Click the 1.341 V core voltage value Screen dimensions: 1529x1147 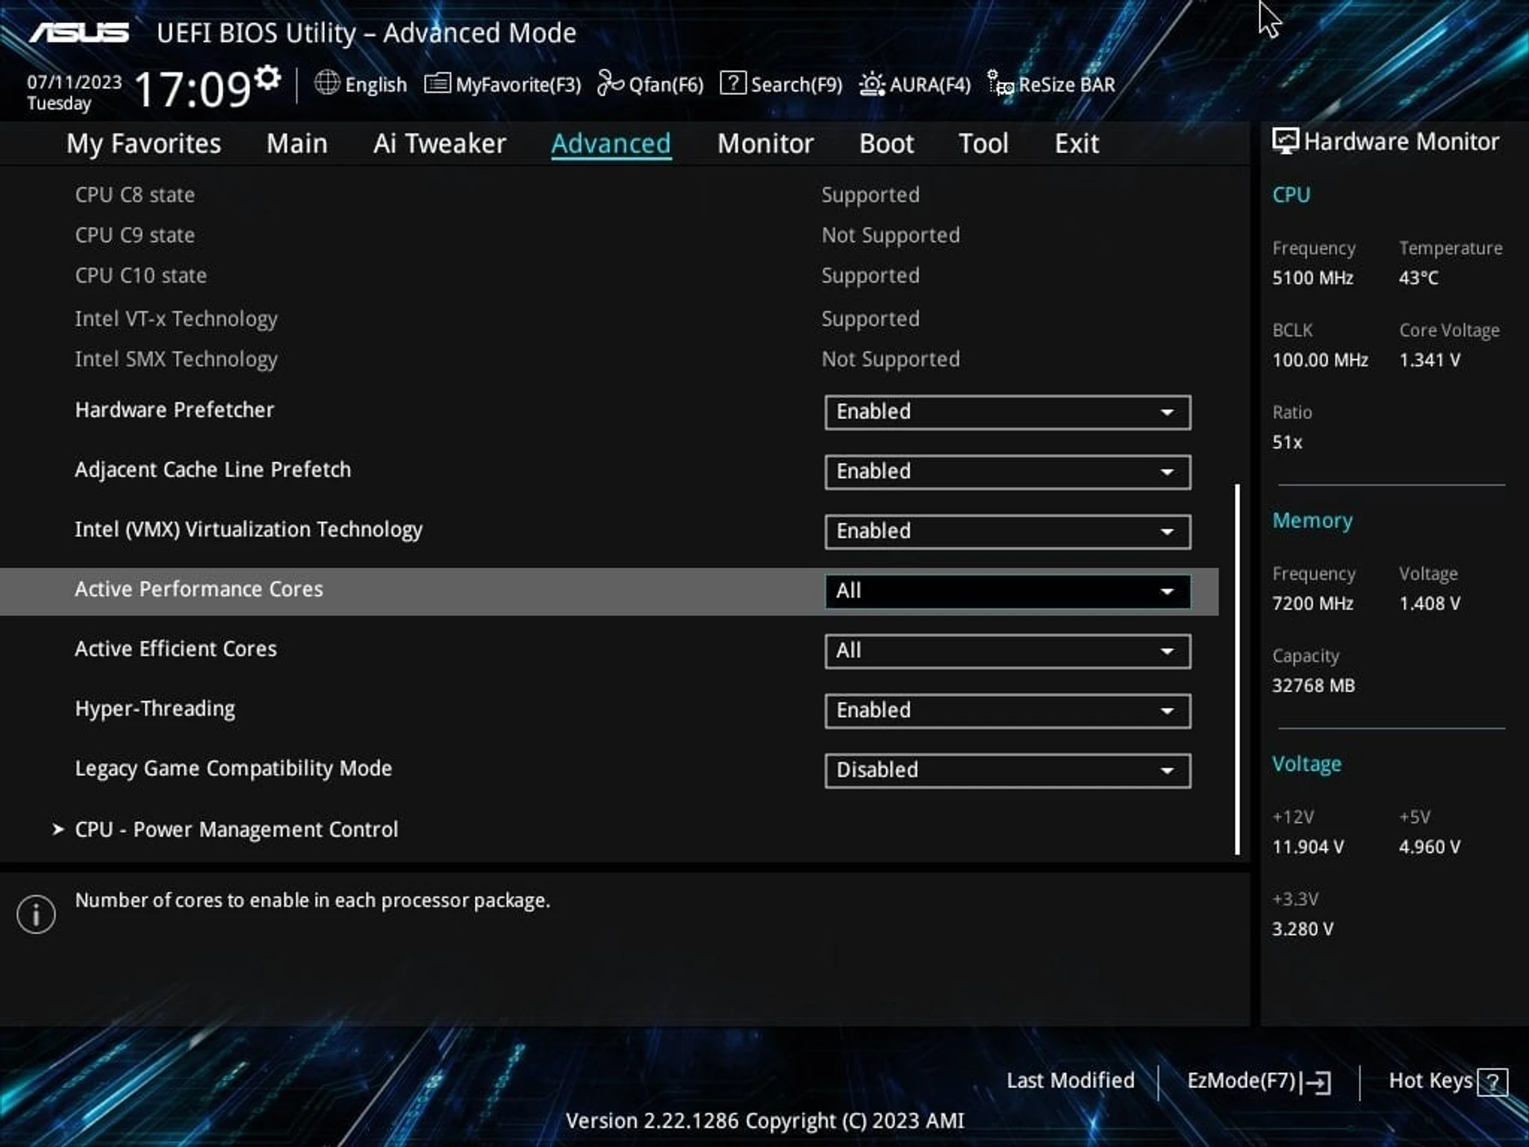[1429, 360]
